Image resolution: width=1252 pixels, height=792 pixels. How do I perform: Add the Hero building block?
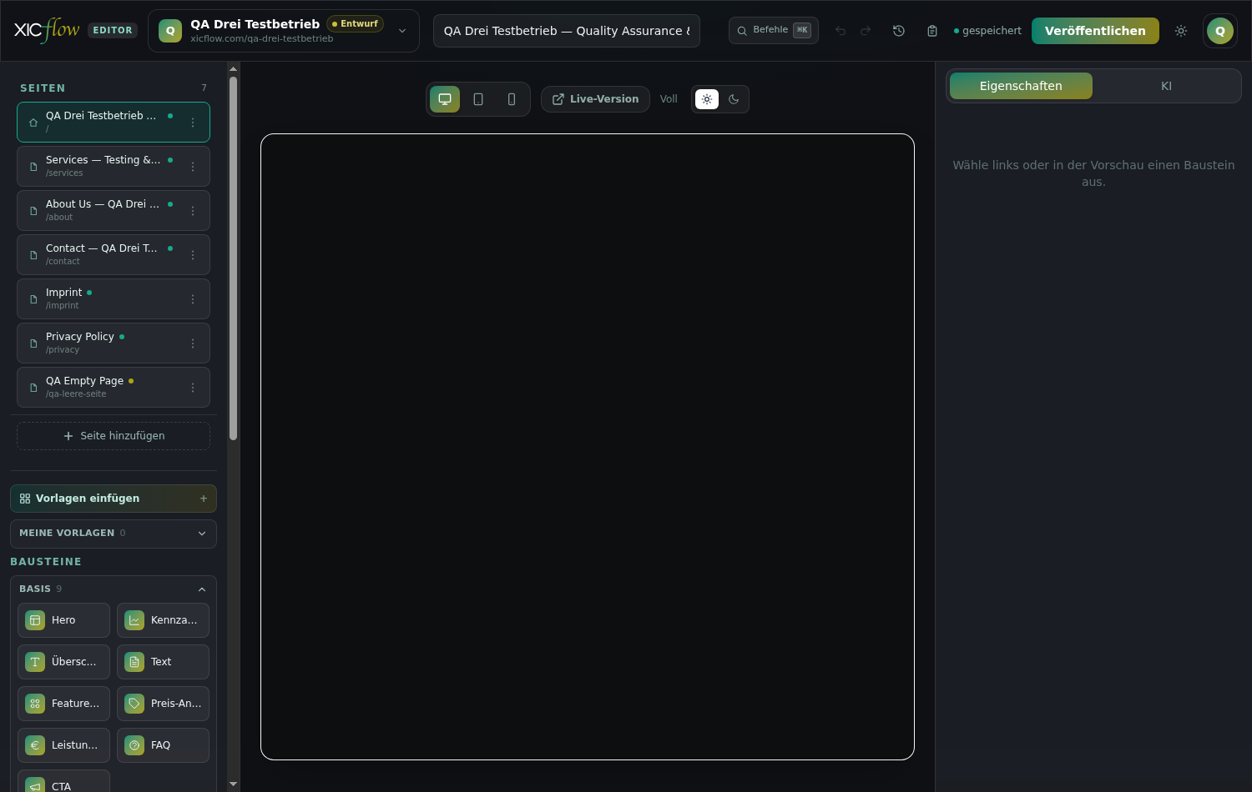point(63,620)
